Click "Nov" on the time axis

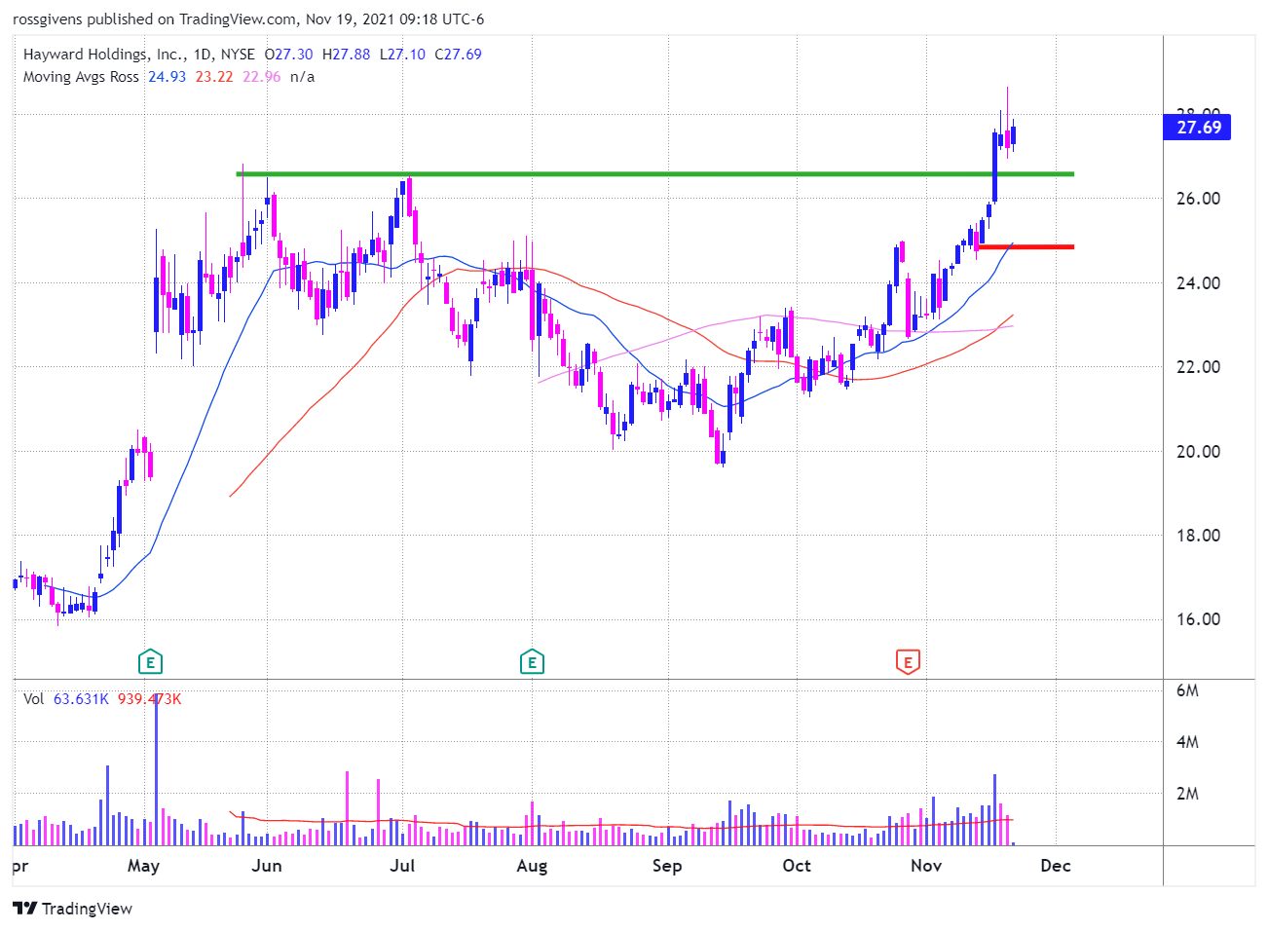point(926,866)
